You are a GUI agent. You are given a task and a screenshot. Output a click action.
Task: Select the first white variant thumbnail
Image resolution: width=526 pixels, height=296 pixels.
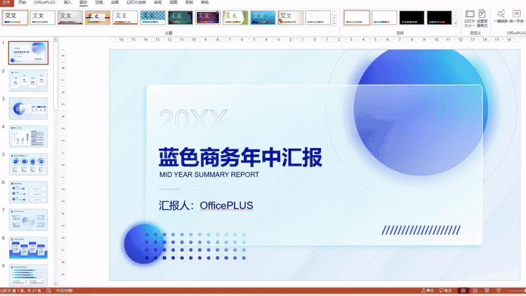[x=356, y=18]
